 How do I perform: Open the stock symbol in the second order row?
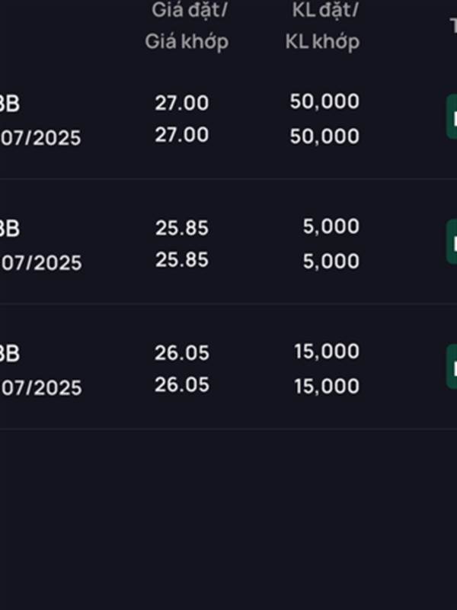click(9, 229)
